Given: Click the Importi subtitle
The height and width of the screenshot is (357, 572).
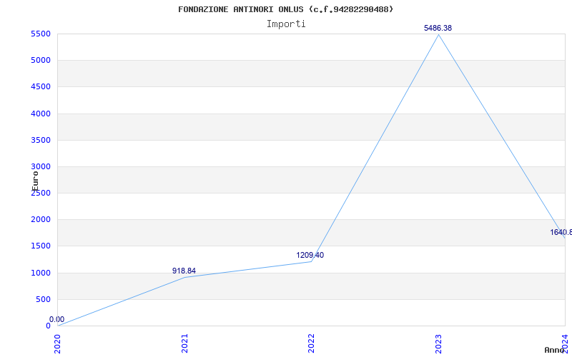Looking at the screenshot, I should click(286, 24).
